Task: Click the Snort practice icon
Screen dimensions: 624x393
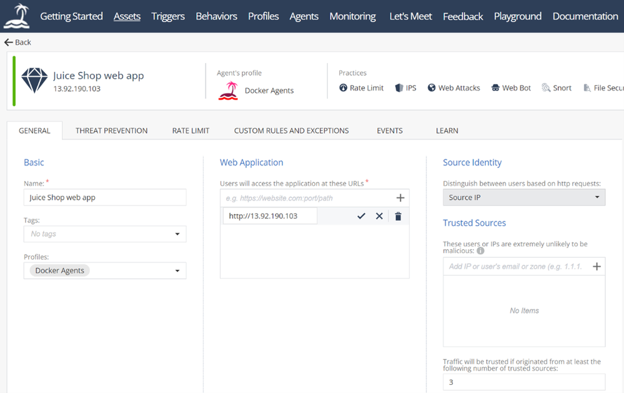Action: [x=546, y=88]
